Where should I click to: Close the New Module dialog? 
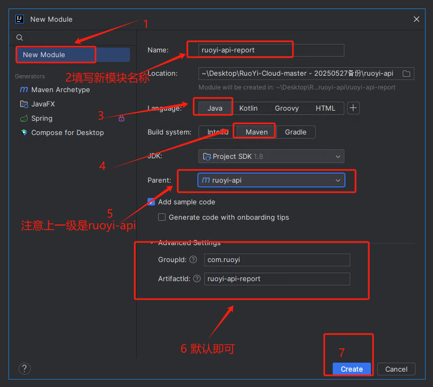click(x=417, y=19)
